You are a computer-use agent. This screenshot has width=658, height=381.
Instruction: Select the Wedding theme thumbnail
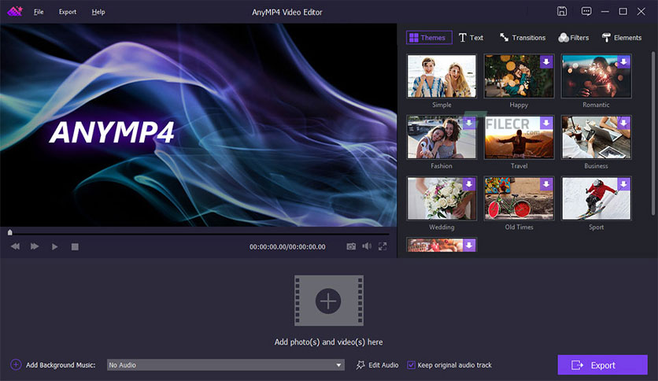(x=442, y=198)
